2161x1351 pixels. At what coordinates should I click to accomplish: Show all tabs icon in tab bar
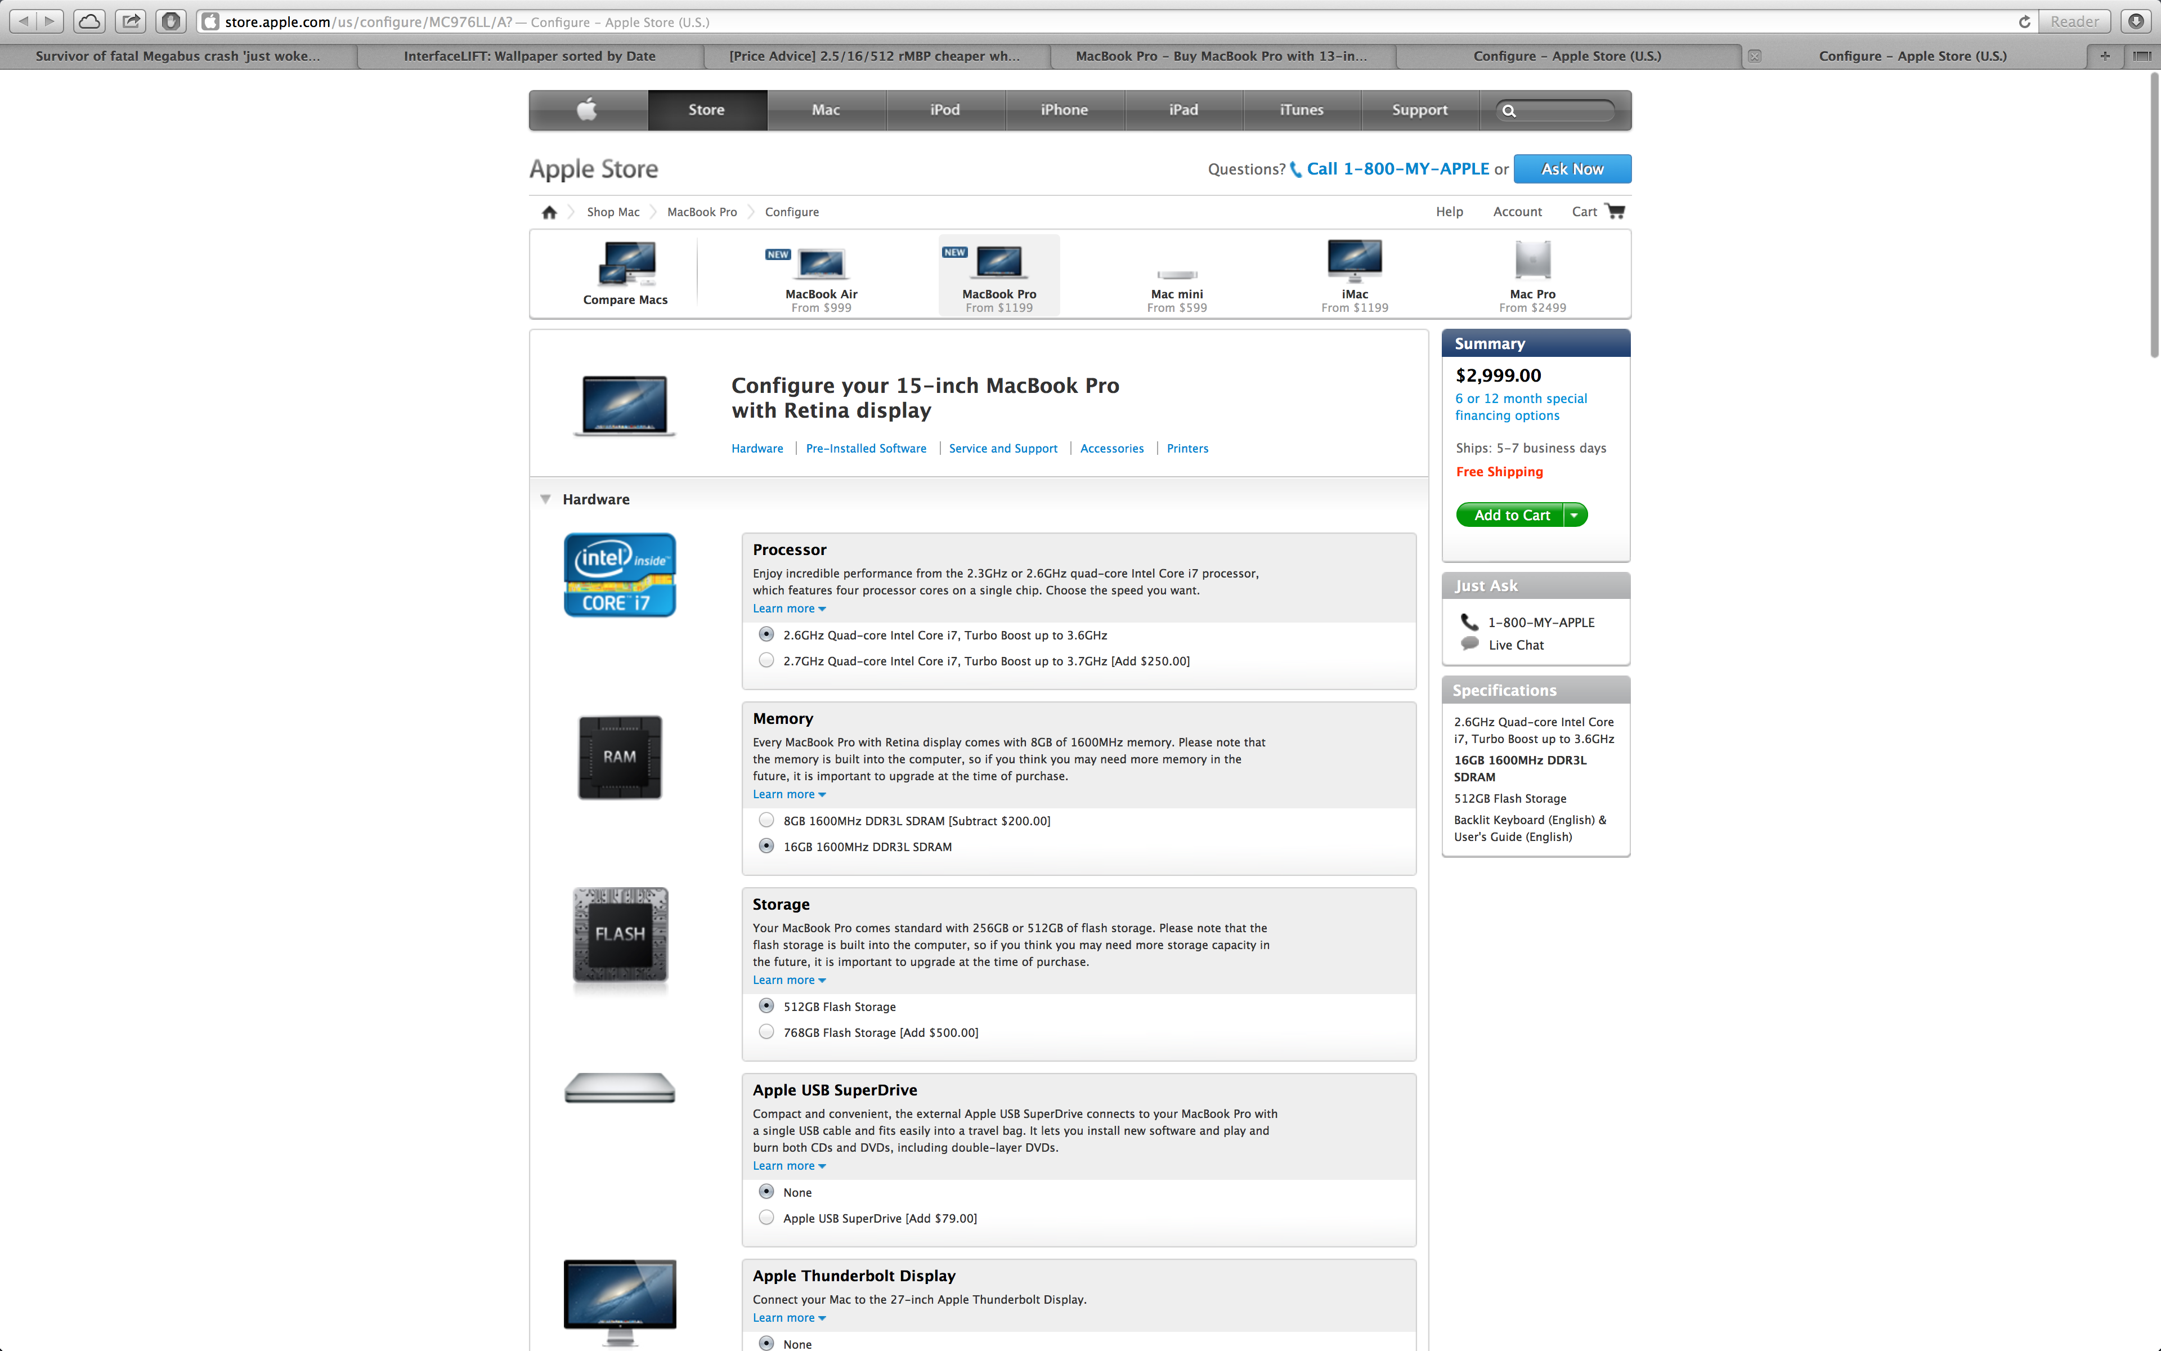[x=2142, y=55]
